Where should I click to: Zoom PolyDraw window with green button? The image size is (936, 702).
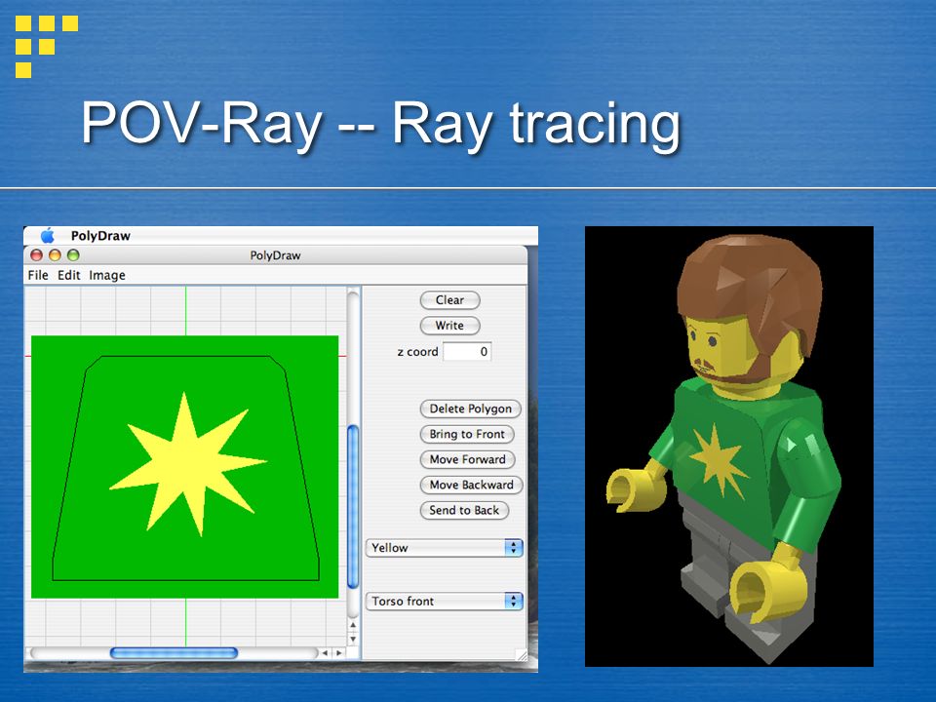tap(73, 255)
